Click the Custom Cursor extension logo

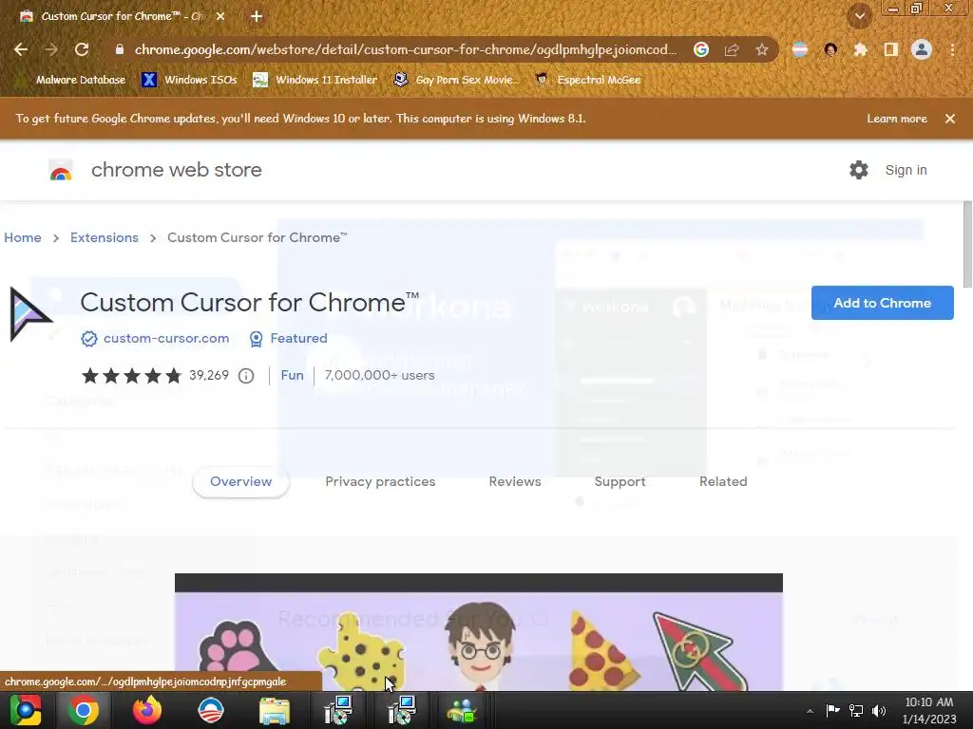(29, 313)
